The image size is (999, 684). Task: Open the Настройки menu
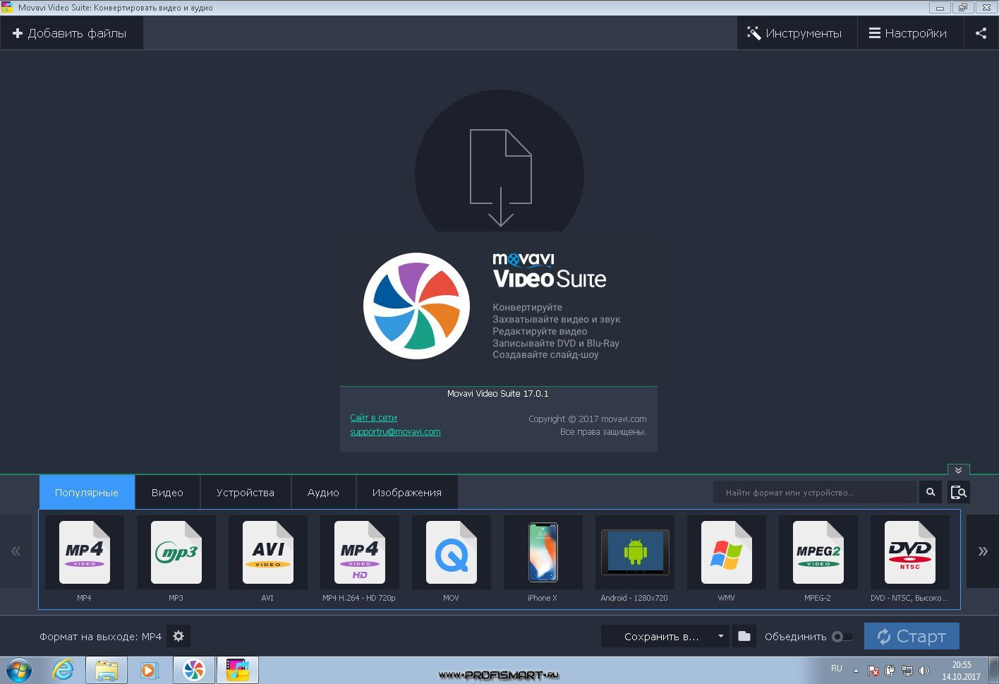[x=910, y=33]
